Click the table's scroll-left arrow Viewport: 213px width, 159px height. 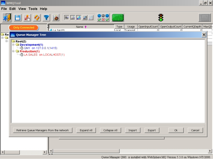[51, 151]
